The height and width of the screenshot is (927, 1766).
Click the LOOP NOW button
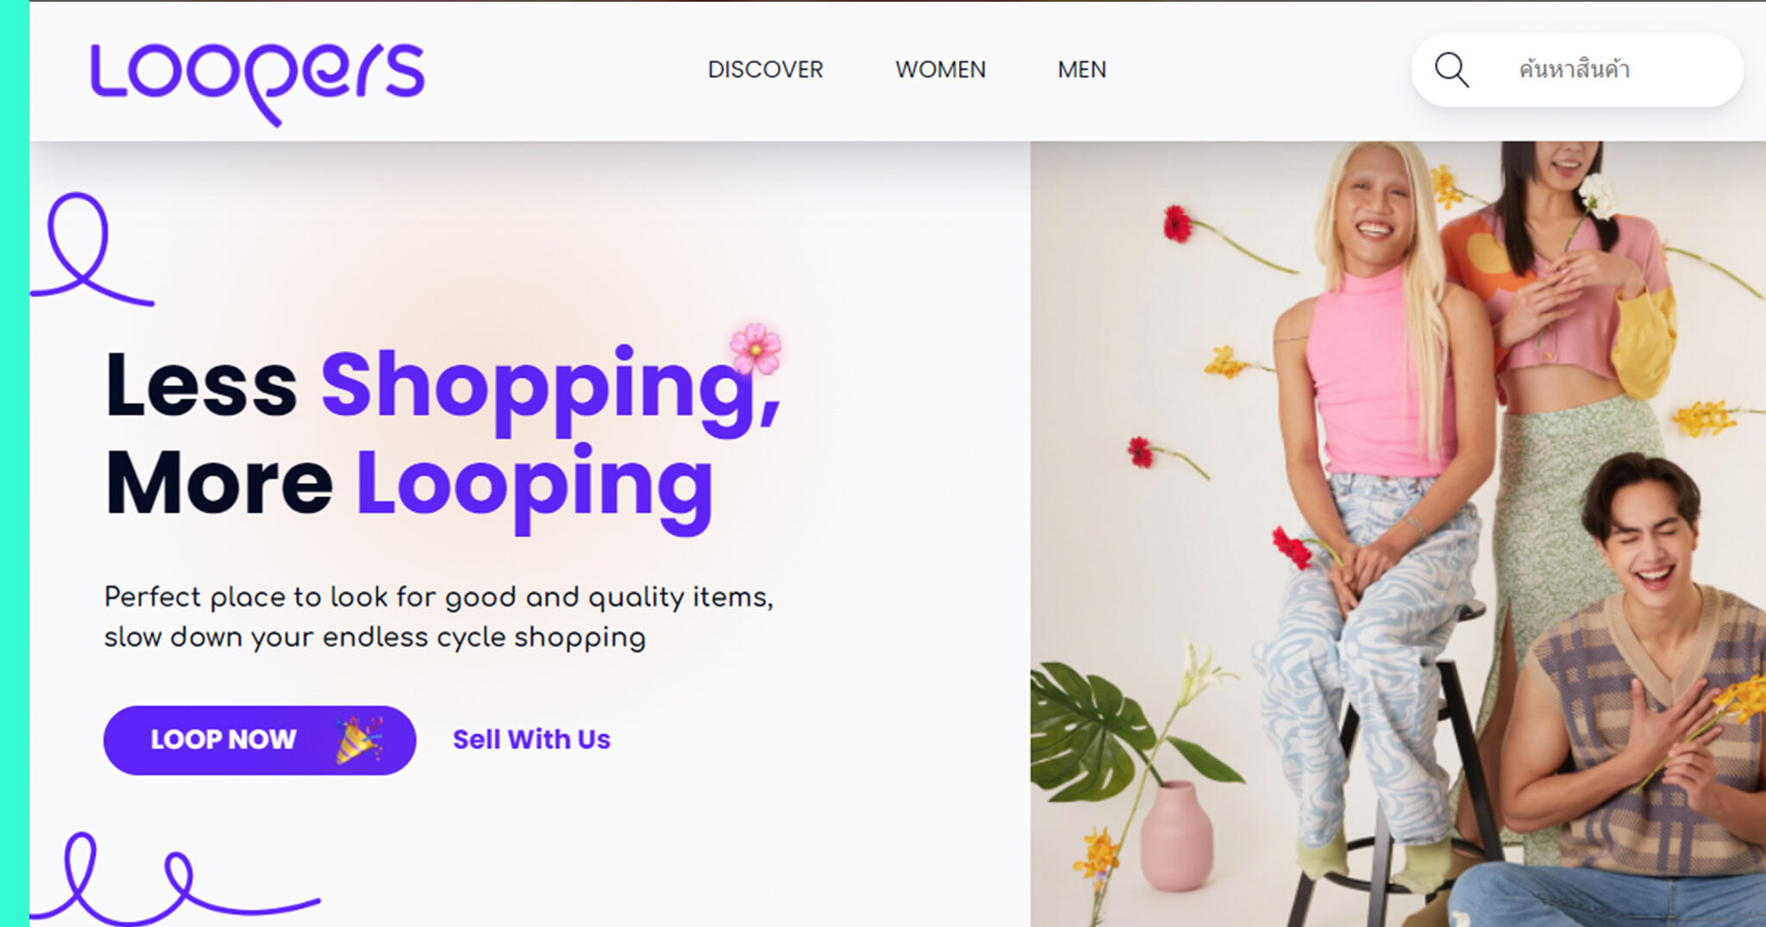coord(260,740)
